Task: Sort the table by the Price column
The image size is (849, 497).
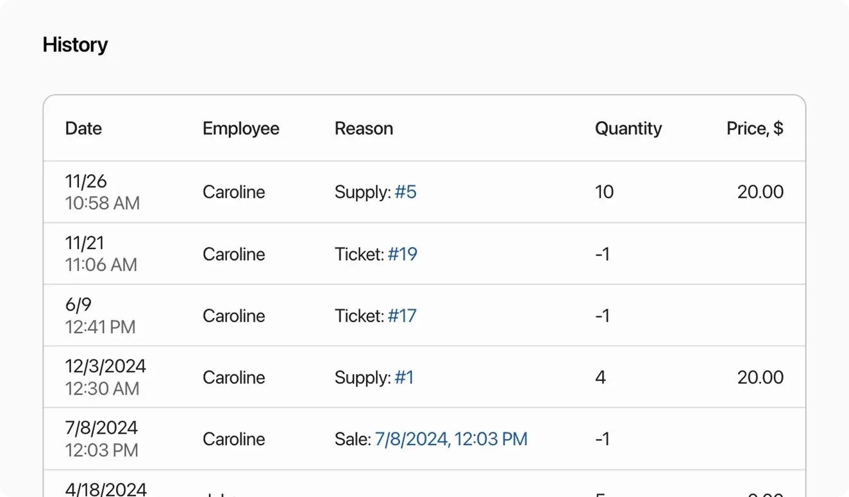Action: 755,128
